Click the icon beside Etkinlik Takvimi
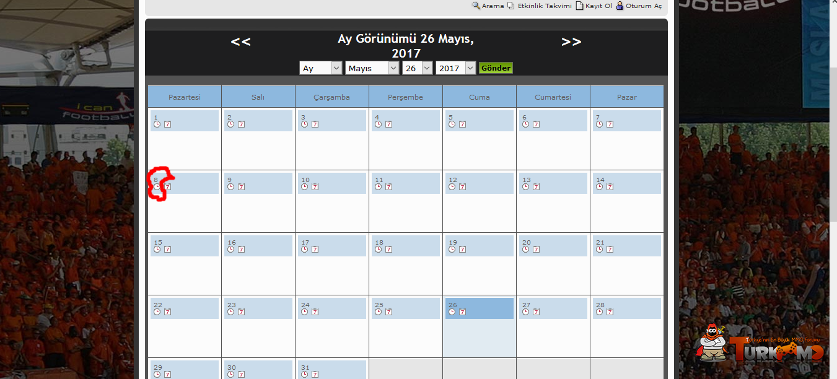Viewport: 837px width, 379px height. coord(511,6)
